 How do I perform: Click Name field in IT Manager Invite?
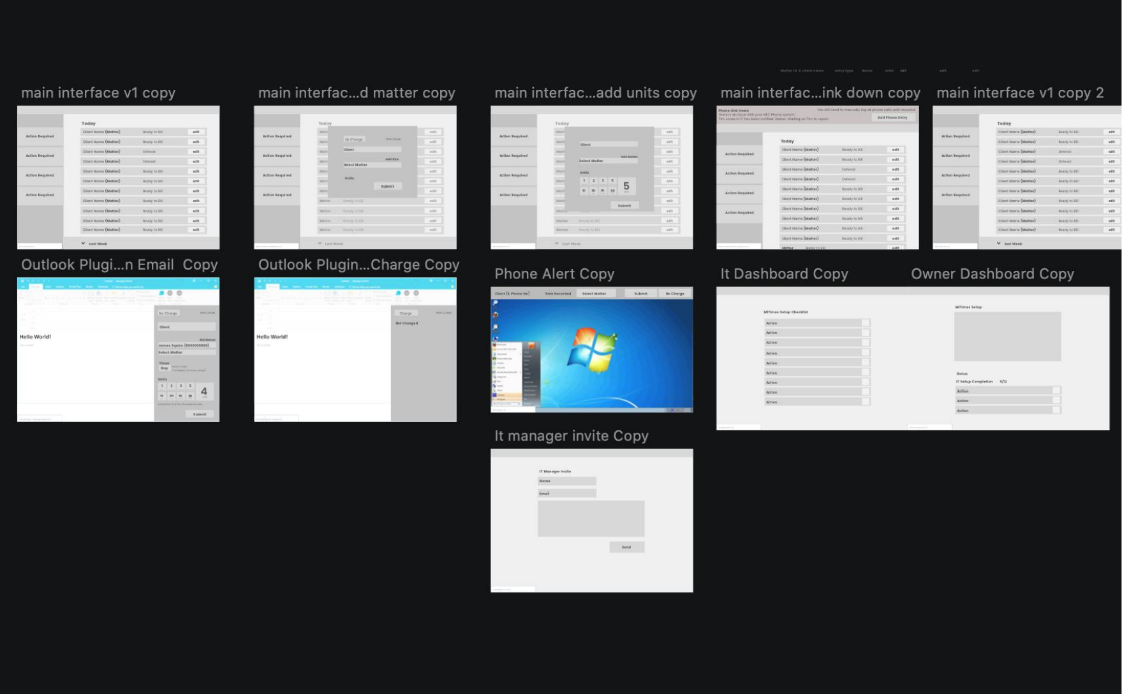(567, 481)
